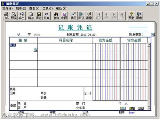Click the 帮助 lightbulb help icon
Screen dimensions: 160x119
coord(131,16)
